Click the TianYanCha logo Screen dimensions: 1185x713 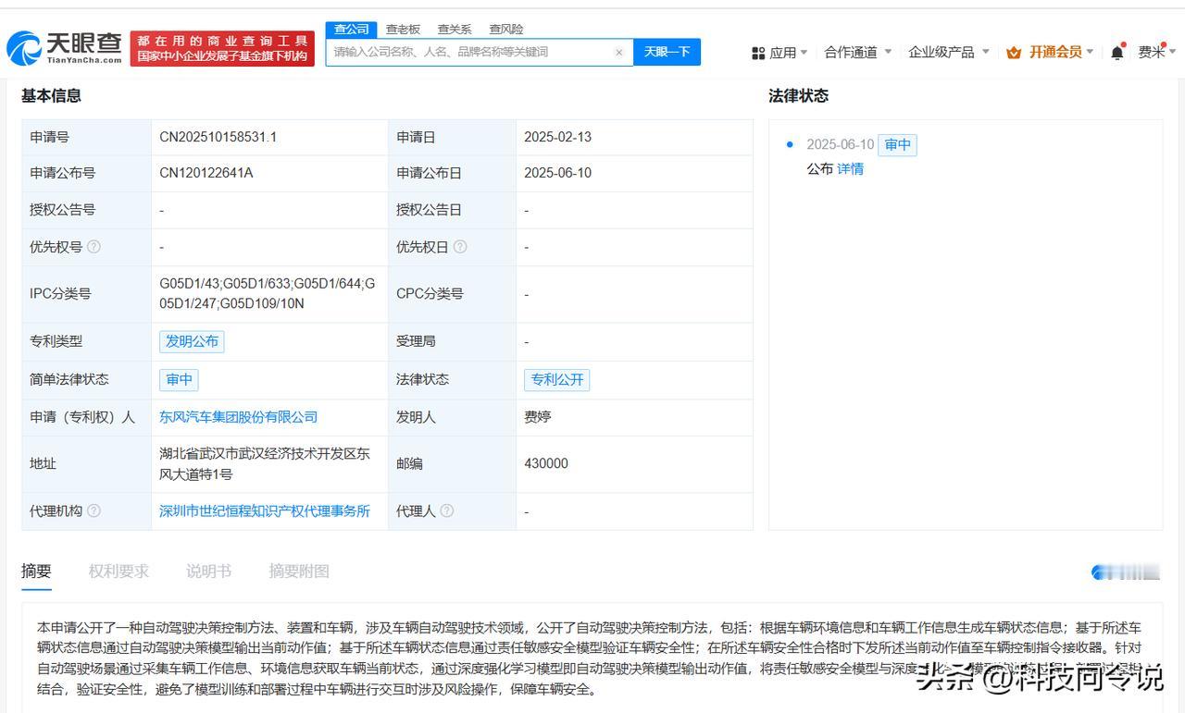(64, 47)
